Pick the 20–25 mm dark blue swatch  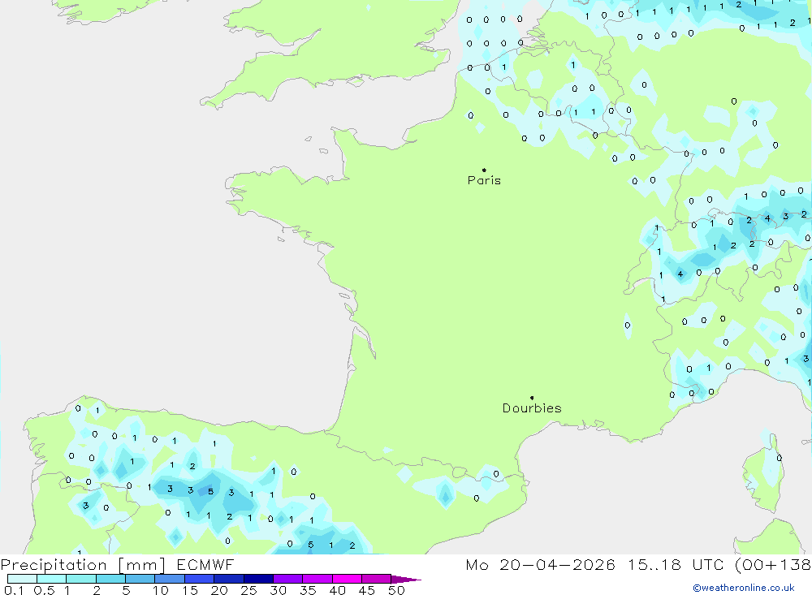pos(229,579)
